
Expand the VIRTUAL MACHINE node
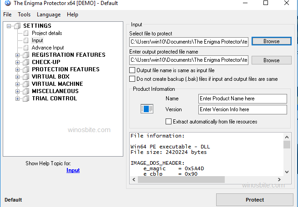(17, 84)
